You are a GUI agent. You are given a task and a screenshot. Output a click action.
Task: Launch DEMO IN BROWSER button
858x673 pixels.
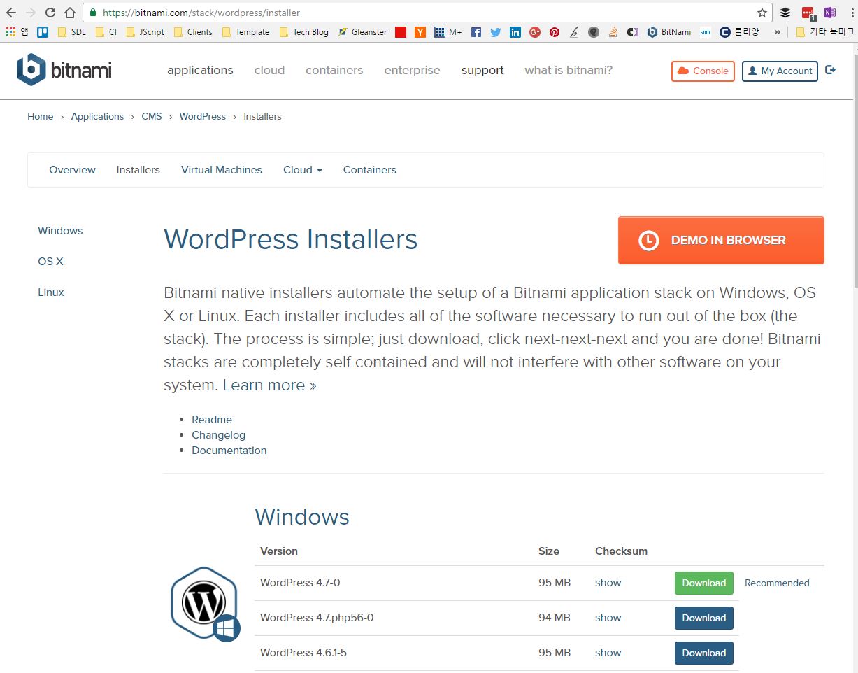coord(721,240)
